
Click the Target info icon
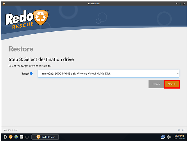(x=31, y=73)
